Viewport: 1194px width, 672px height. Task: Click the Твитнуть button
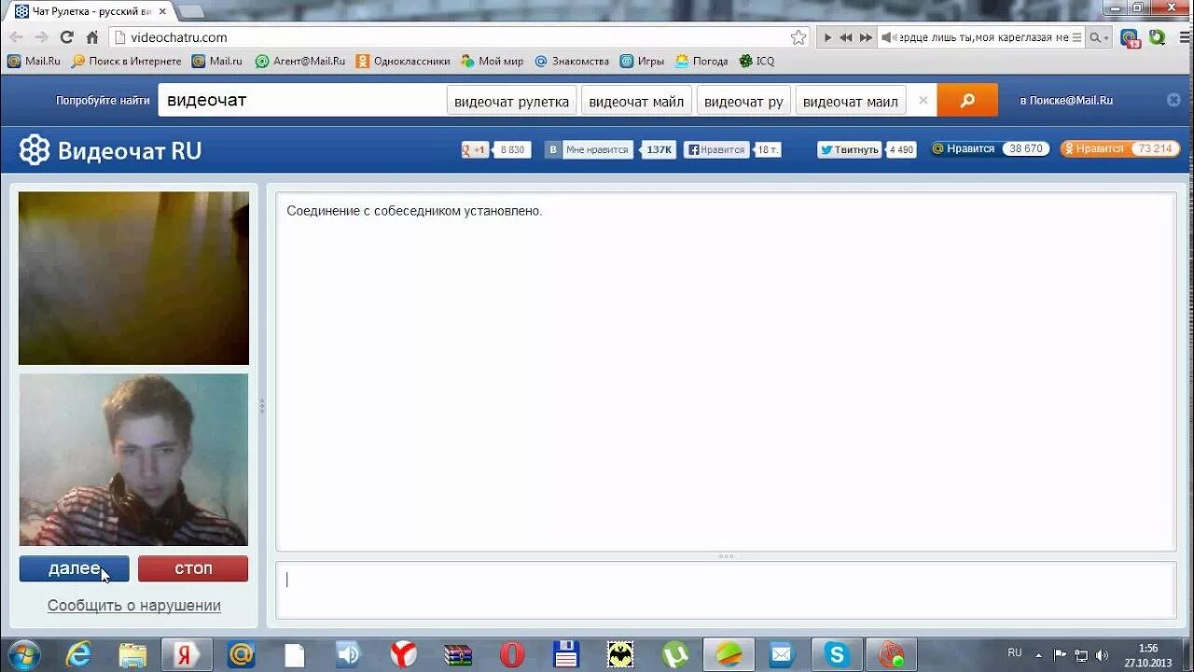pyautogui.click(x=849, y=149)
